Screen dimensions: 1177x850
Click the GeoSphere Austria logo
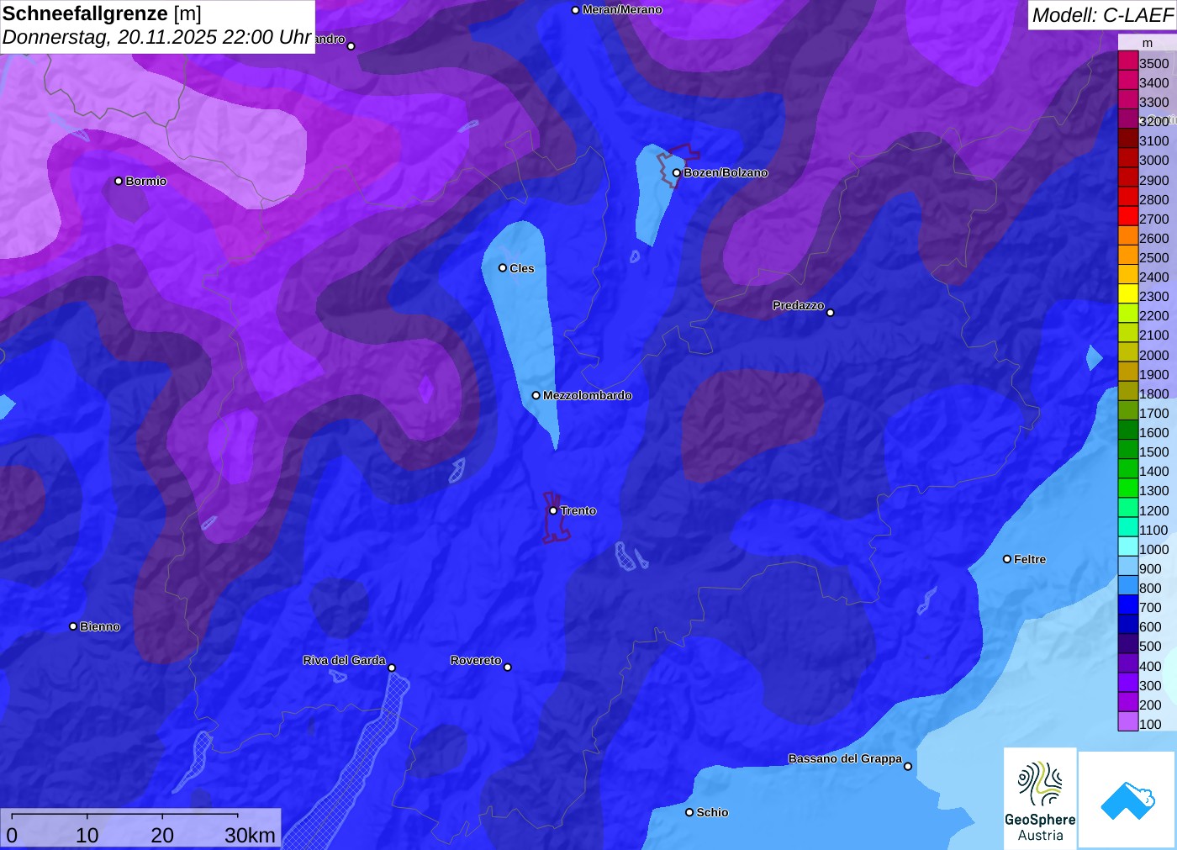pos(1040,798)
